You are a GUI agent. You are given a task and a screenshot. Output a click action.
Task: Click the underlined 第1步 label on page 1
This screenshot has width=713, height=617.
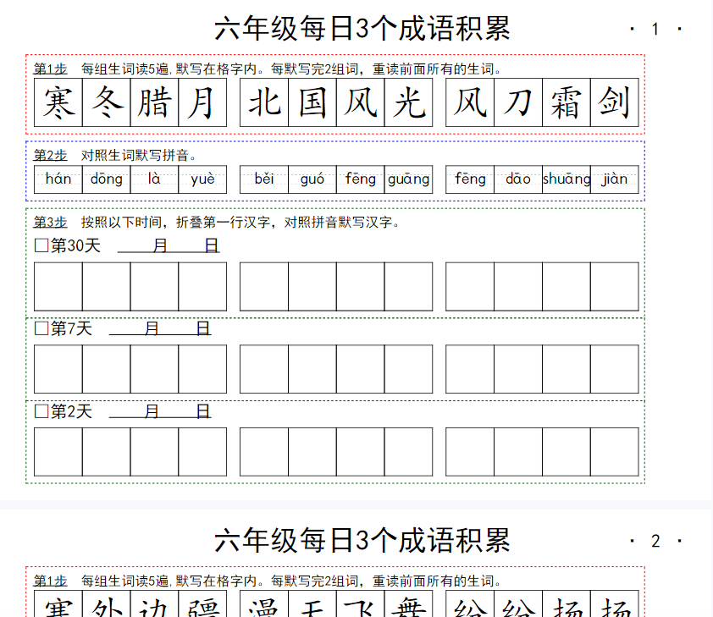tap(50, 69)
